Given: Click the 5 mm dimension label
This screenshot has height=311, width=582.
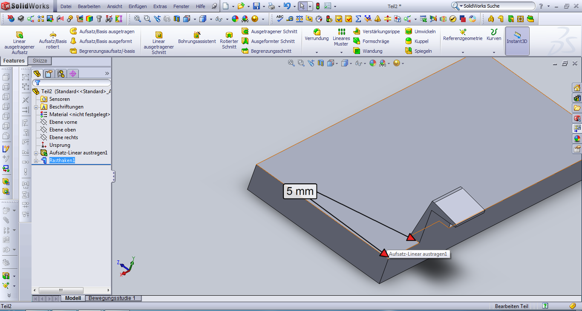Looking at the screenshot, I should [x=300, y=191].
